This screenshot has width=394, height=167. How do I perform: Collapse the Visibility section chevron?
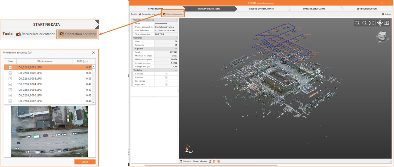[176, 70]
